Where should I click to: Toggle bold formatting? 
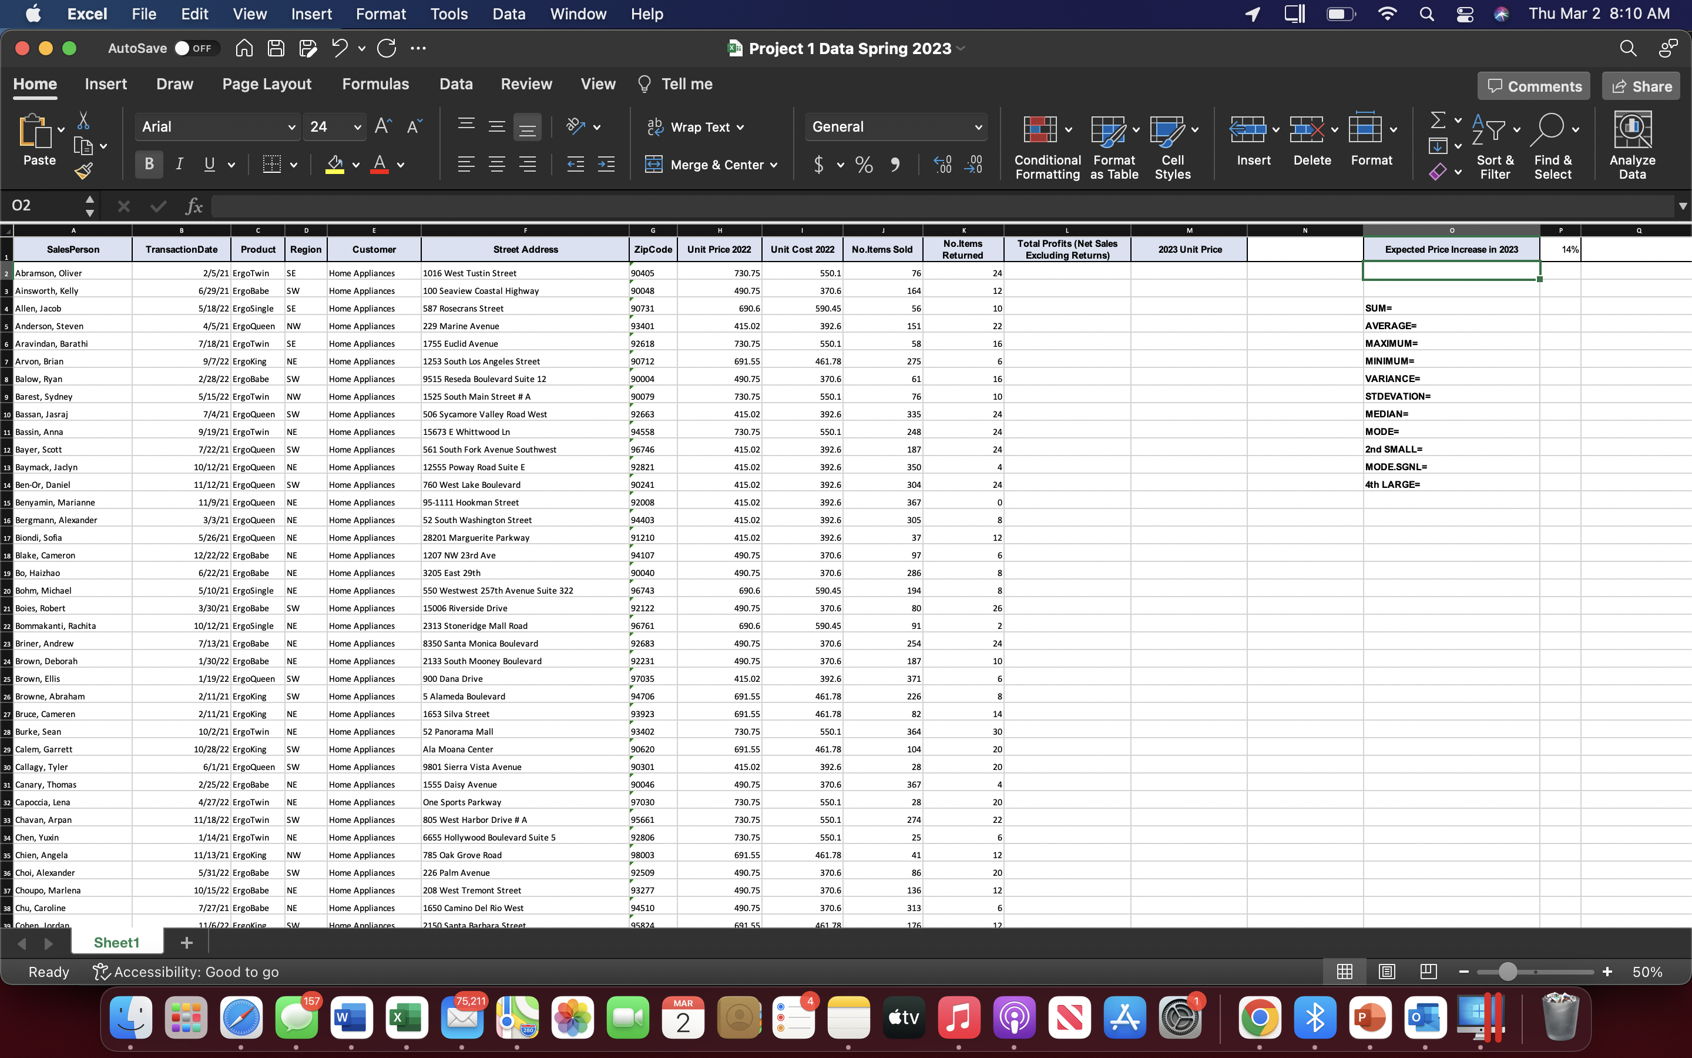(x=148, y=164)
